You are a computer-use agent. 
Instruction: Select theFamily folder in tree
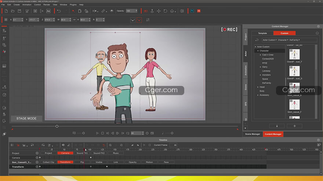click(266, 83)
